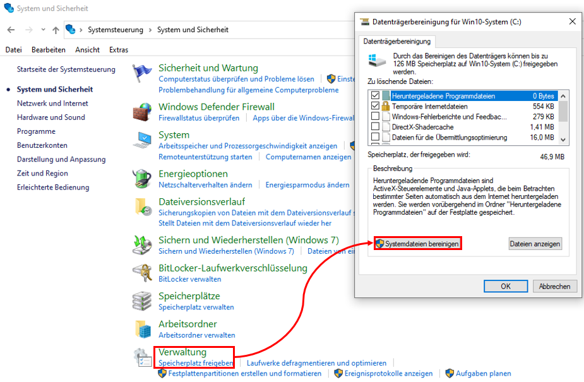This screenshot has height=382, width=584.
Task: Click the Windows Defender Firewall brick icon
Action: pyautogui.click(x=142, y=112)
